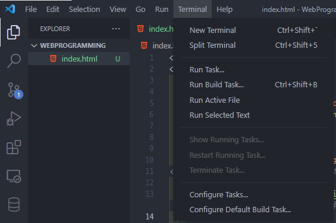The height and width of the screenshot is (223, 336).
Task: Open the Go menu
Action: point(140,10)
